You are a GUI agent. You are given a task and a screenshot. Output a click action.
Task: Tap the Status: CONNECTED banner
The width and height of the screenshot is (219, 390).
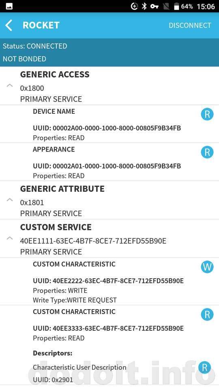(35, 46)
